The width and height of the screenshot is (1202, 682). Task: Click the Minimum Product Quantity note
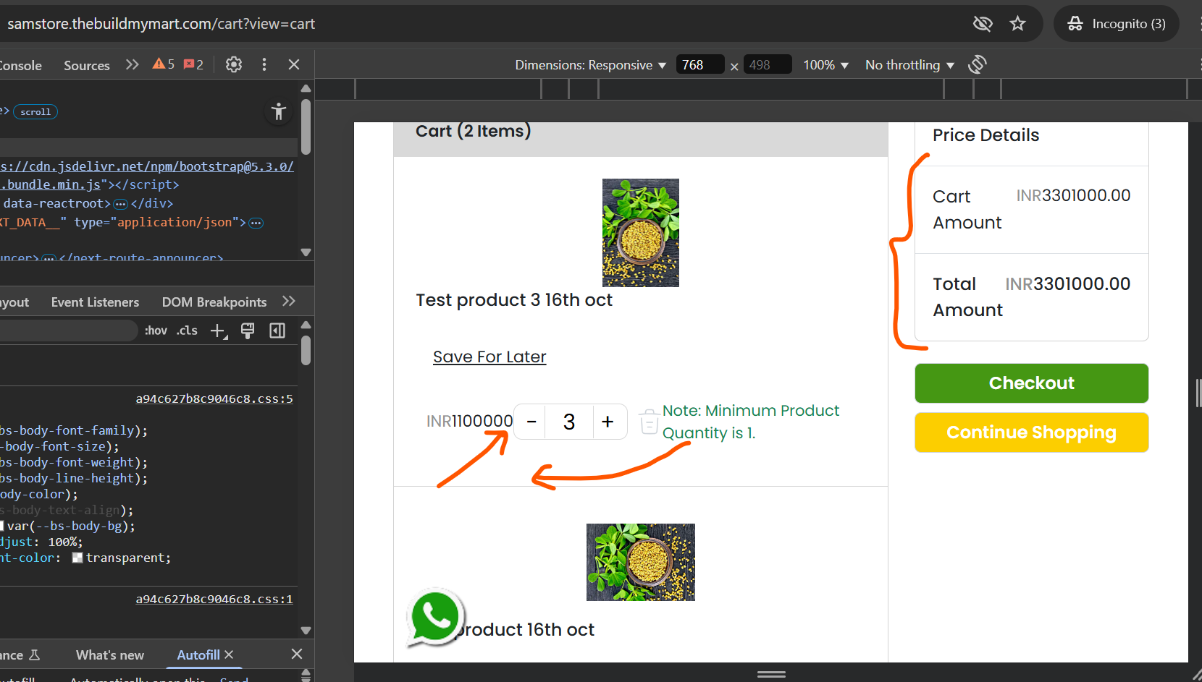pos(751,422)
